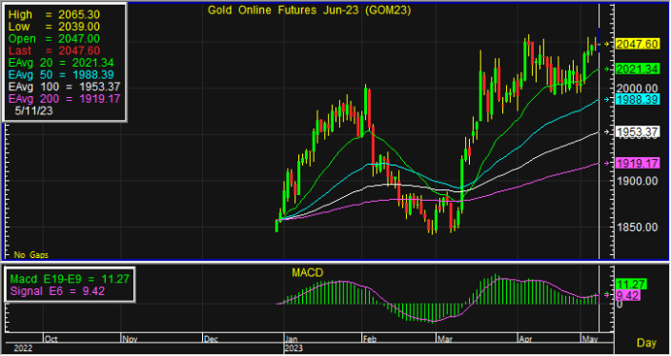Click the No Gaps label
This screenshot has height=356, width=671.
click(x=31, y=255)
